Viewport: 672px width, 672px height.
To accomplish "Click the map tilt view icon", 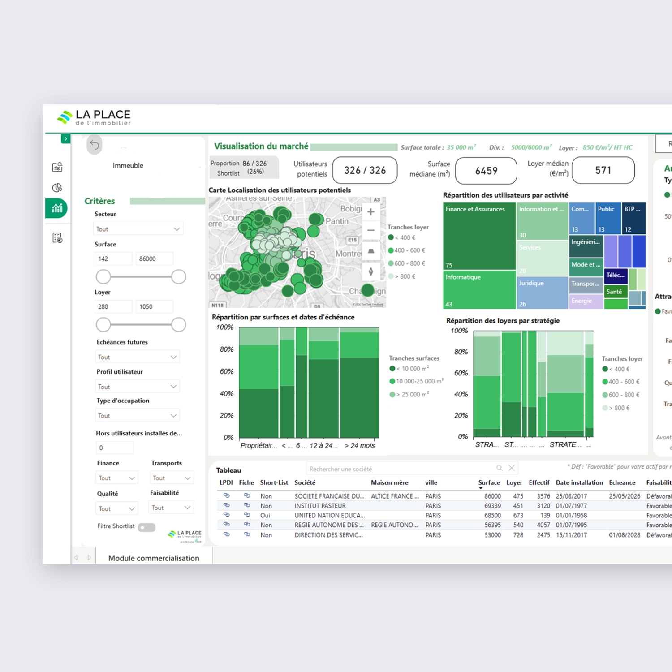I will [371, 251].
